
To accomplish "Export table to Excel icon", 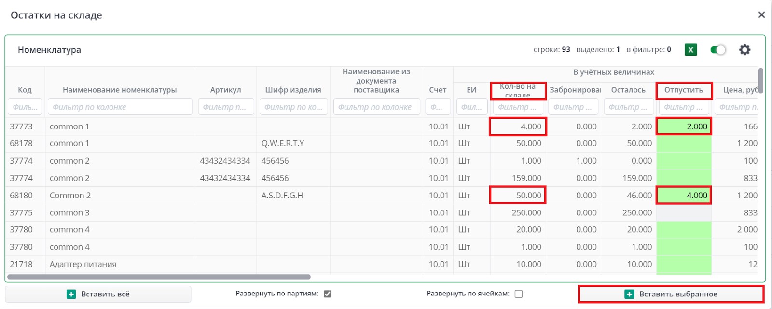I will click(x=691, y=50).
